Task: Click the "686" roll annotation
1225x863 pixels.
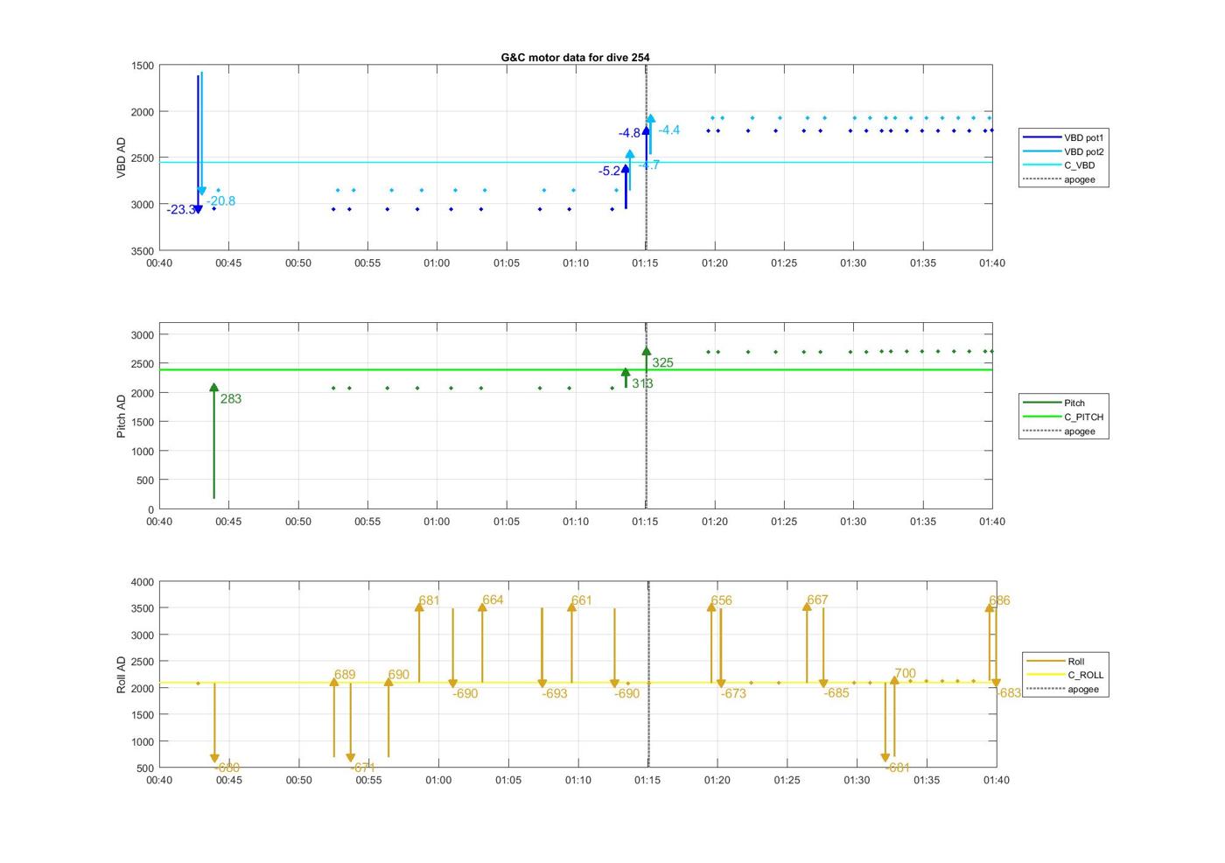Action: pyautogui.click(x=999, y=600)
